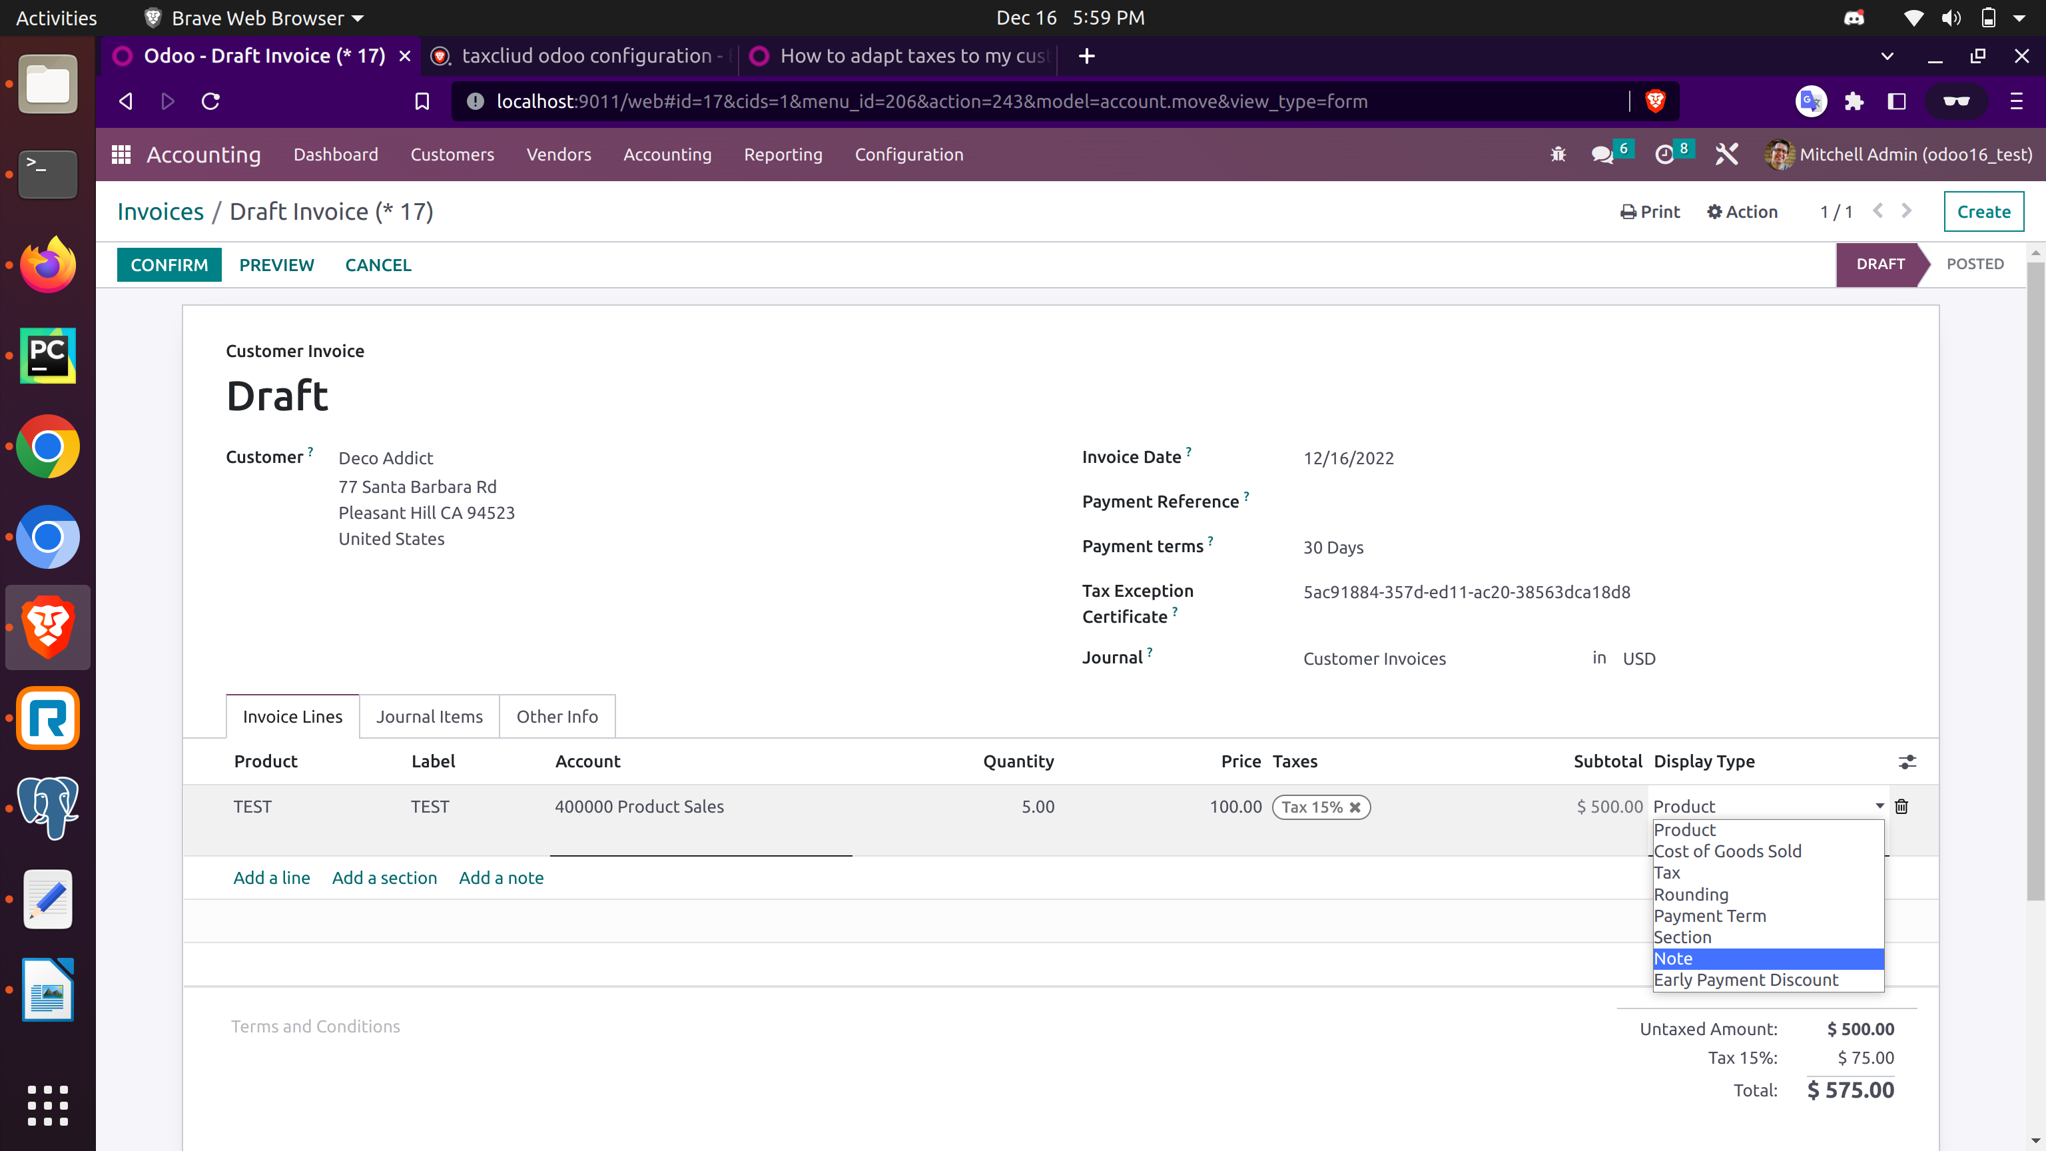Click the debug bug icon
This screenshot has height=1151, width=2046.
click(x=1558, y=154)
